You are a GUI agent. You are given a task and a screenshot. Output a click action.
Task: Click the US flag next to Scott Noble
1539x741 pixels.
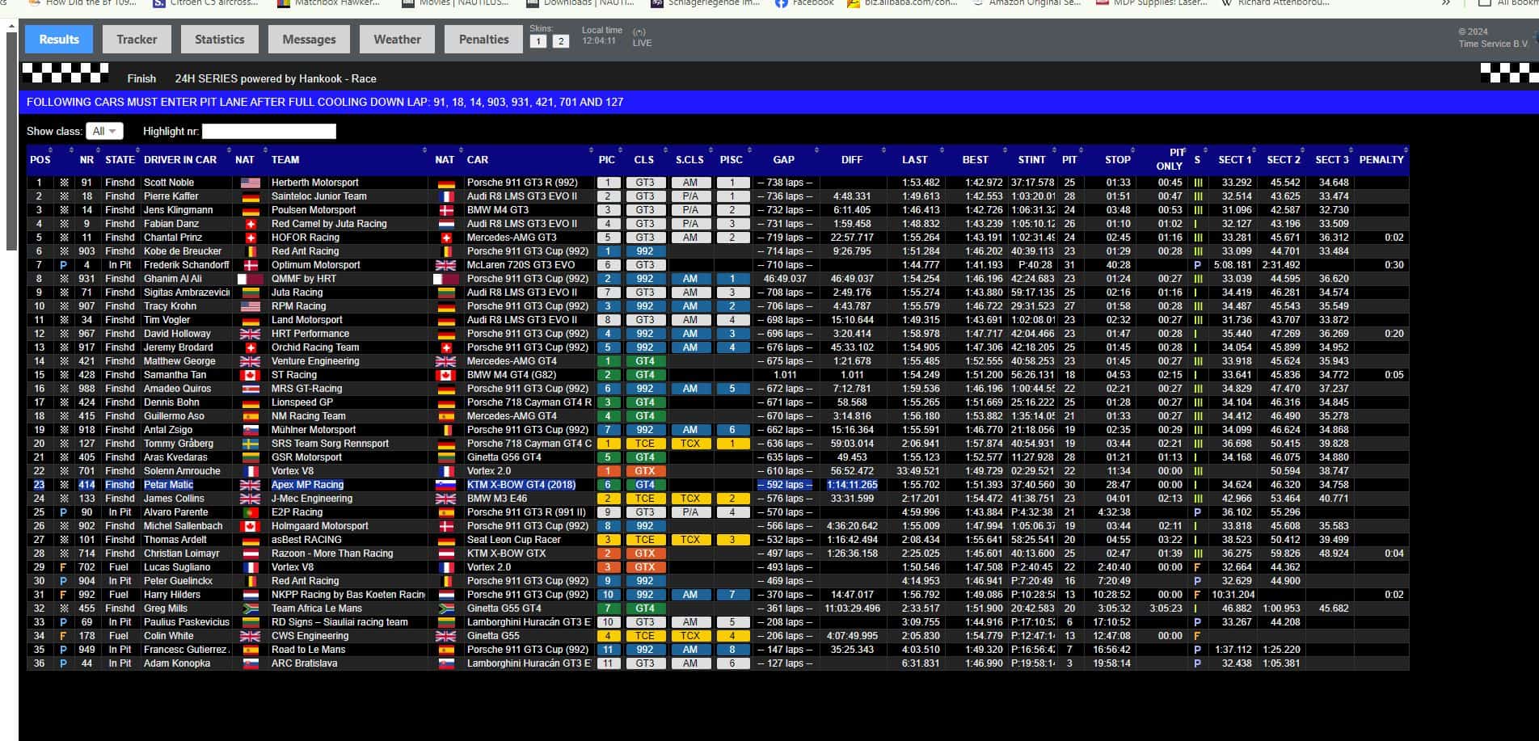[251, 183]
